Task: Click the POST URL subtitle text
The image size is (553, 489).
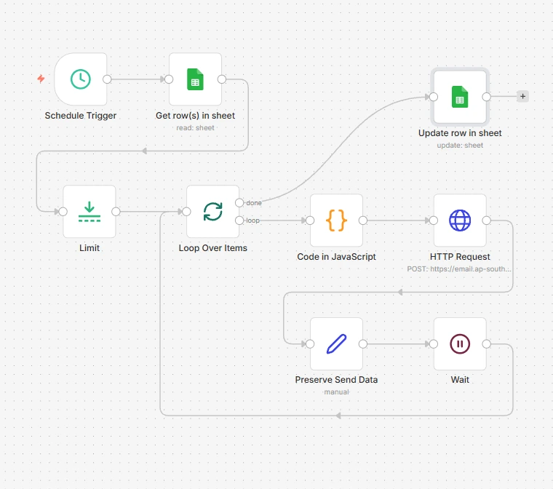Action: click(x=459, y=269)
